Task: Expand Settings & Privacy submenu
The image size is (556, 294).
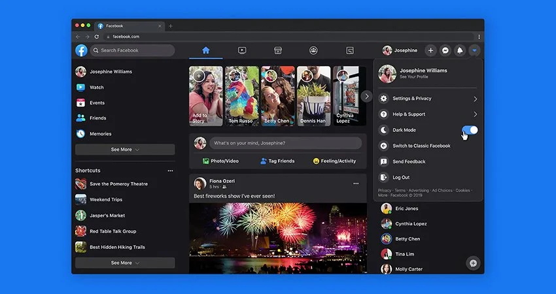Action: point(475,99)
